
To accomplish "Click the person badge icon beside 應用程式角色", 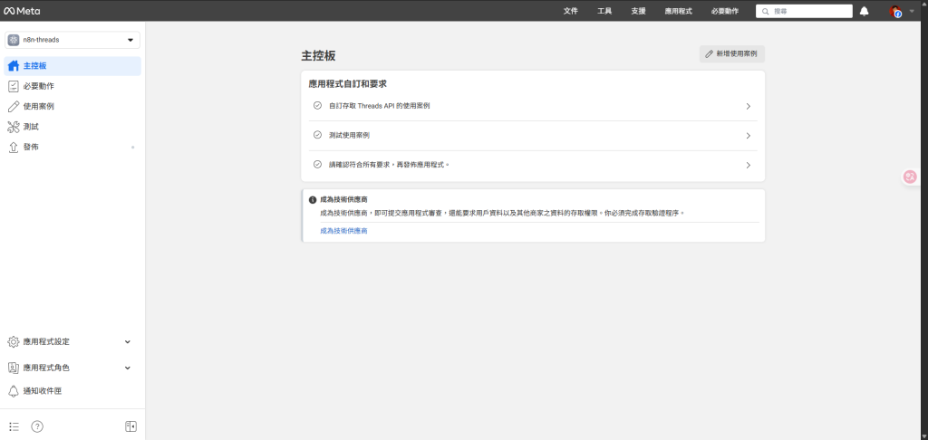I will click(x=14, y=368).
